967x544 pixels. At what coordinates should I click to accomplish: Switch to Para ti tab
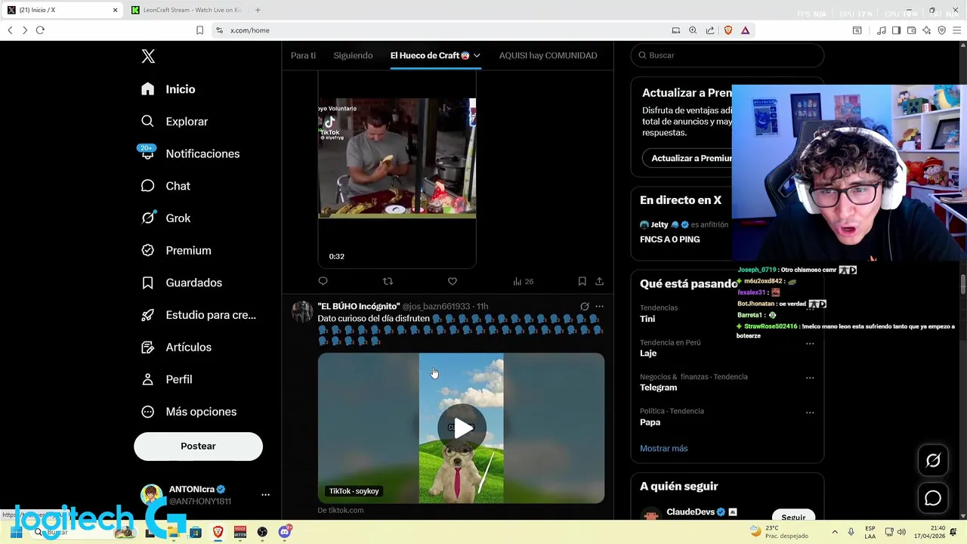(303, 55)
